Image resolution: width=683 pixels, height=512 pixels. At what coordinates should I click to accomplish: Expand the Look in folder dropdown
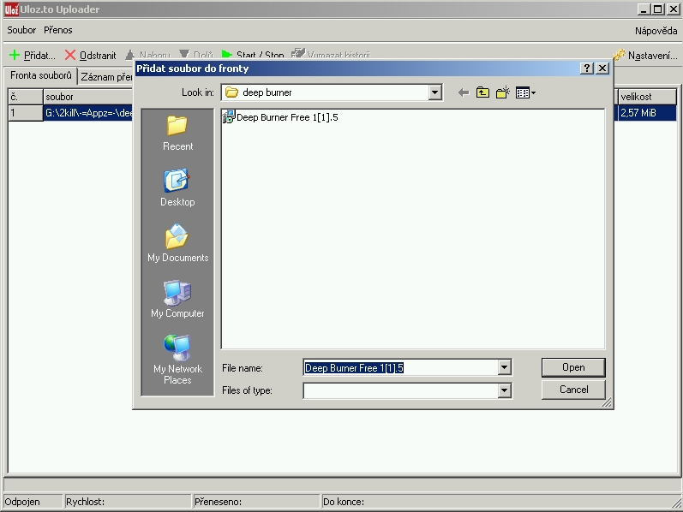point(434,92)
